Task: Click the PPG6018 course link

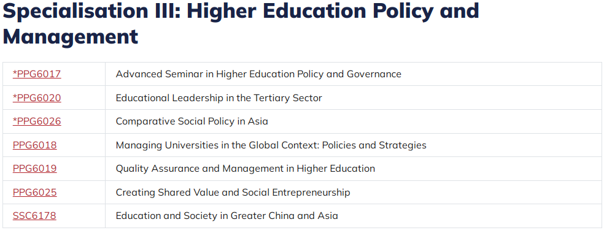Action: point(34,145)
